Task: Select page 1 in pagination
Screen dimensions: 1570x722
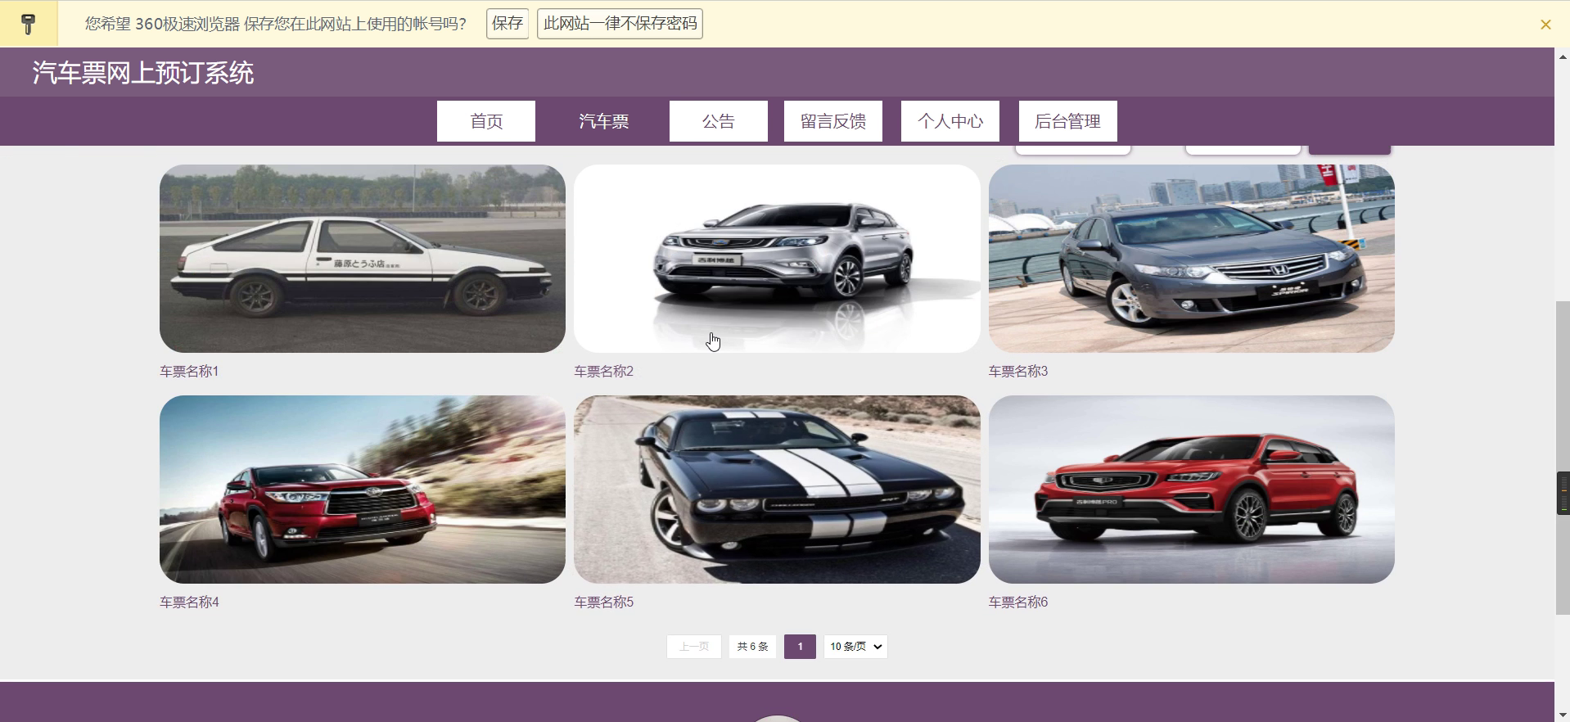Action: click(x=800, y=647)
